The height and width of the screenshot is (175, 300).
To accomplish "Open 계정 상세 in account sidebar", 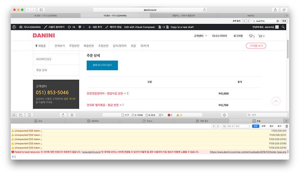I will pos(56,70).
